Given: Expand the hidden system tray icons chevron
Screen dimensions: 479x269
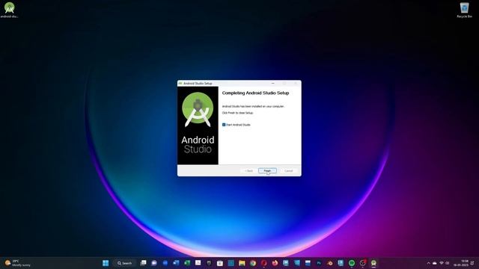Looking at the screenshot, I should 428,263.
